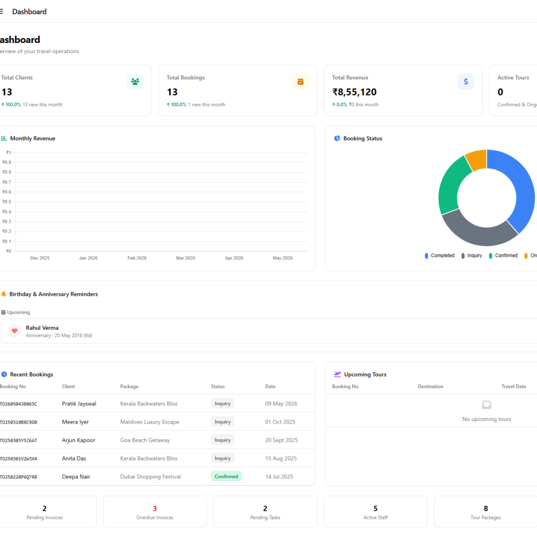This screenshot has width=537, height=537.
Task: Open the Total Bookings card
Action: coord(237,90)
